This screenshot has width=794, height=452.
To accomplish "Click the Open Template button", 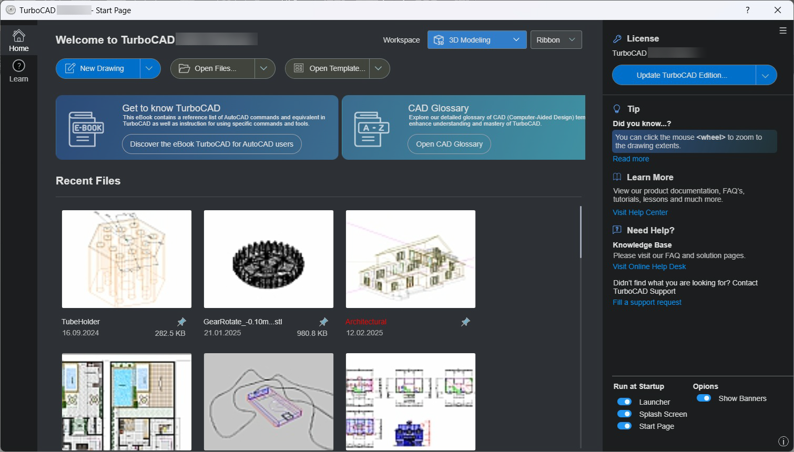I will tap(328, 68).
